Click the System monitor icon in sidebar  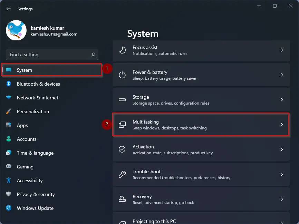(x=9, y=70)
